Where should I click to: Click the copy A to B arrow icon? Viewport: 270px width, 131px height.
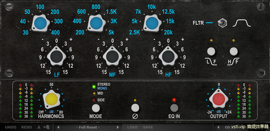click(x=47, y=127)
